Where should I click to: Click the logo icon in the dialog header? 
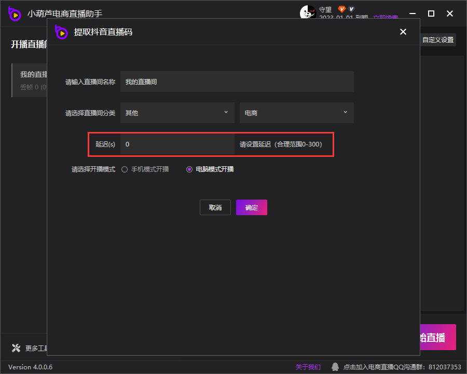(x=62, y=32)
